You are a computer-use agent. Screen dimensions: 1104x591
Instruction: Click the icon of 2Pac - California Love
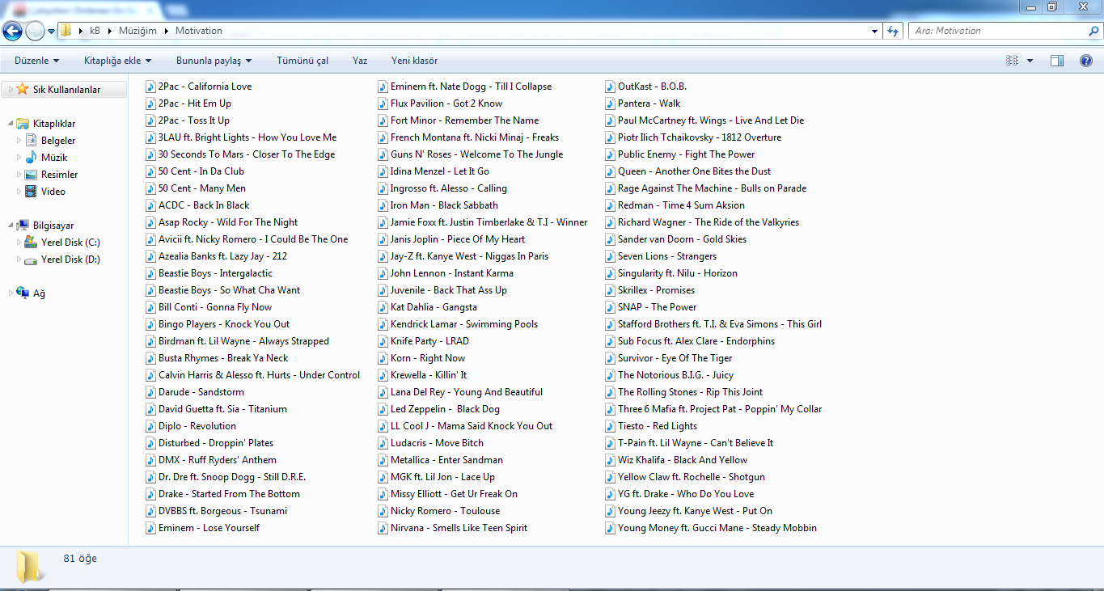point(151,87)
